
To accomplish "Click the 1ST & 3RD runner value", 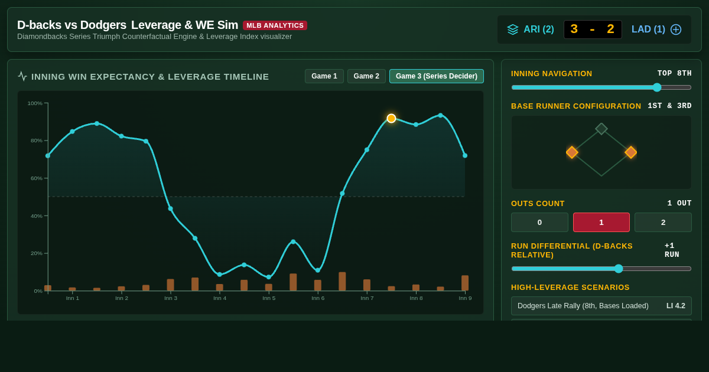I will [669, 106].
